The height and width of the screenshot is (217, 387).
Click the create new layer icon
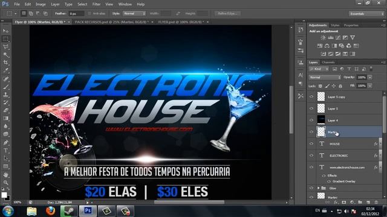tap(368, 203)
